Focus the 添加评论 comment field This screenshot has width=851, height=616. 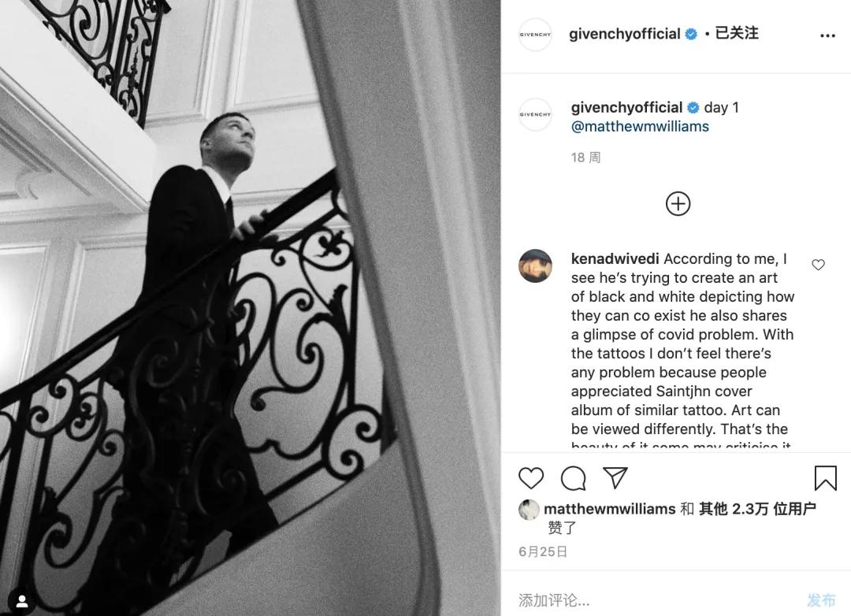(x=656, y=599)
